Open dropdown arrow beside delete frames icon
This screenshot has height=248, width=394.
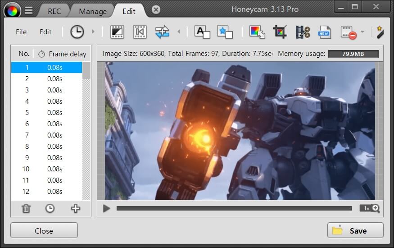click(x=362, y=32)
